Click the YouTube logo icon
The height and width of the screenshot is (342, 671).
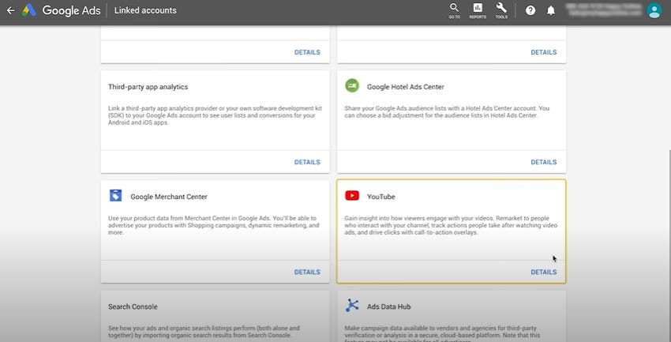coord(352,196)
